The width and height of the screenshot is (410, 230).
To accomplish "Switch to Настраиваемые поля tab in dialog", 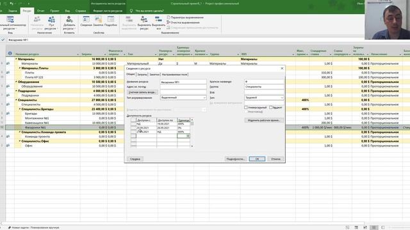I will (x=174, y=75).
